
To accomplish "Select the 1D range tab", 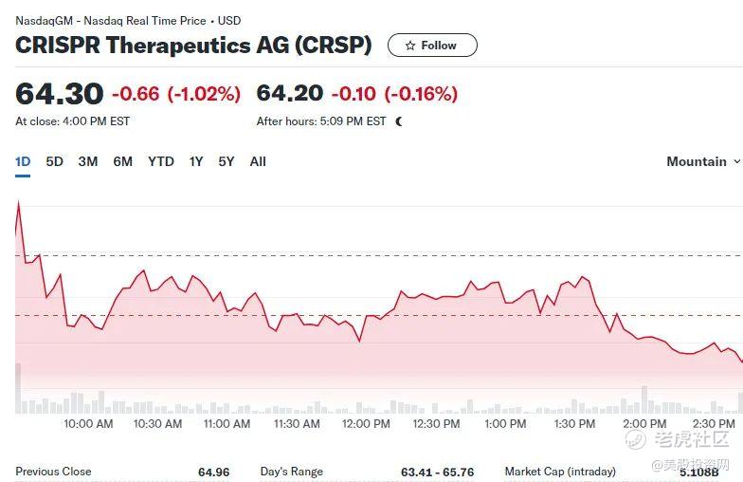I will point(23,161).
